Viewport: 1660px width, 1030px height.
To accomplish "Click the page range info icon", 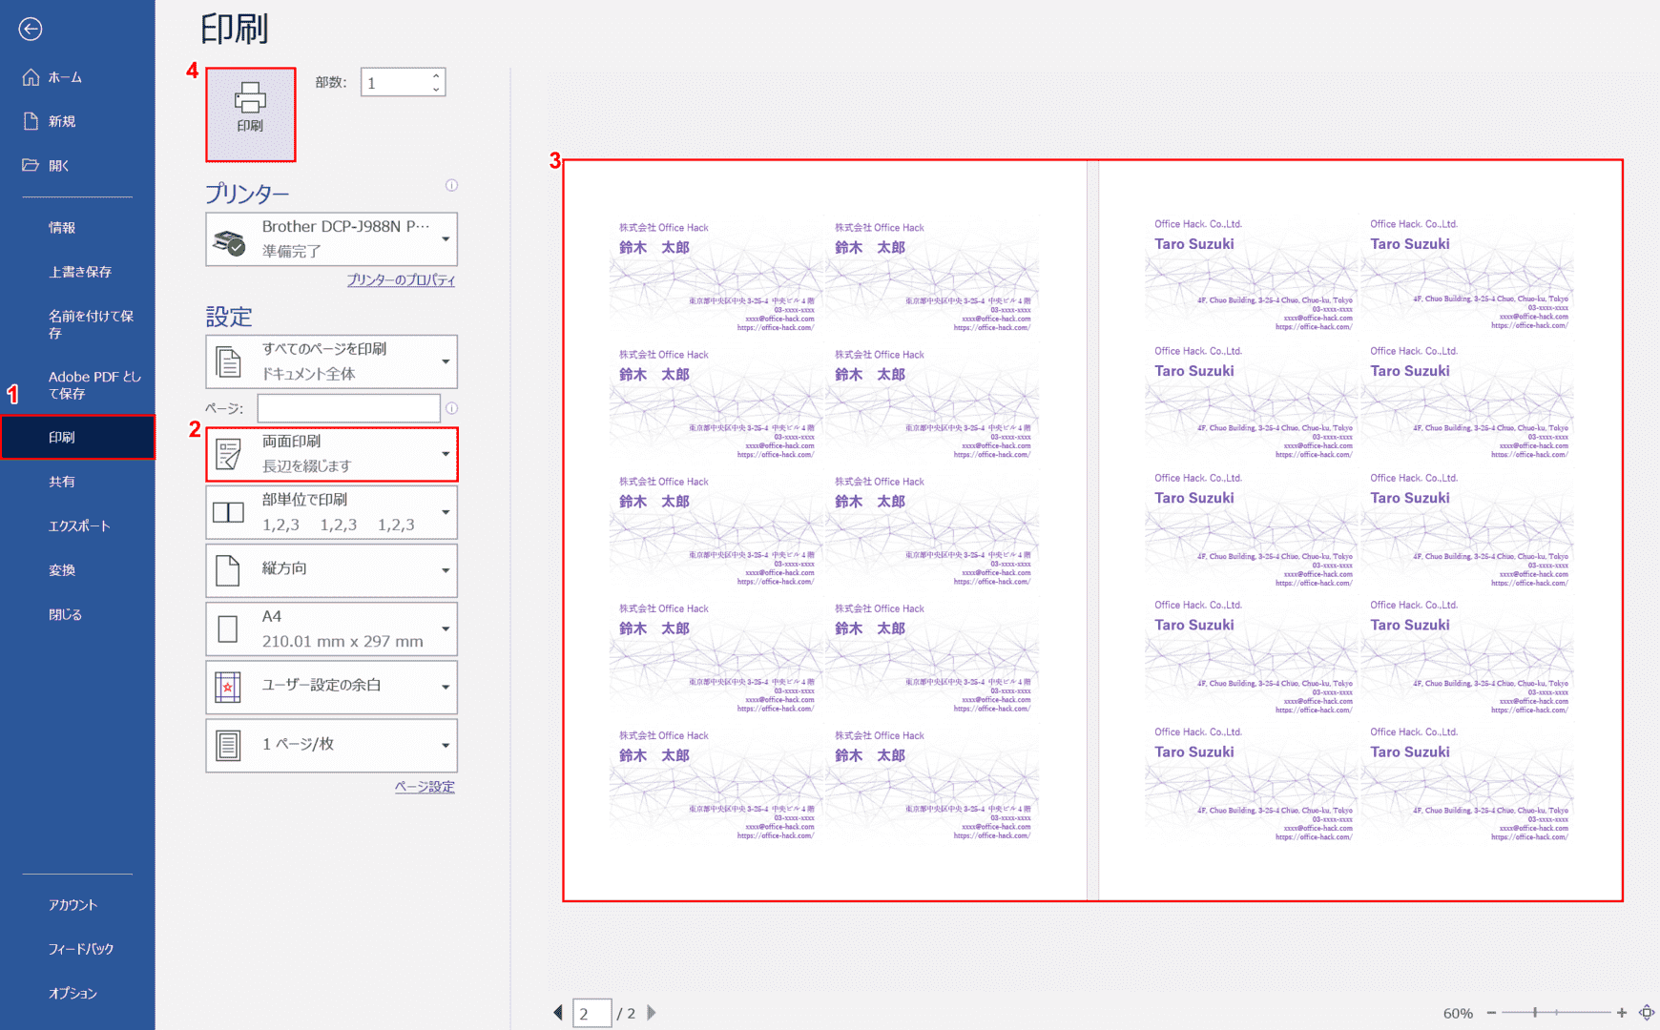I will pos(451,408).
